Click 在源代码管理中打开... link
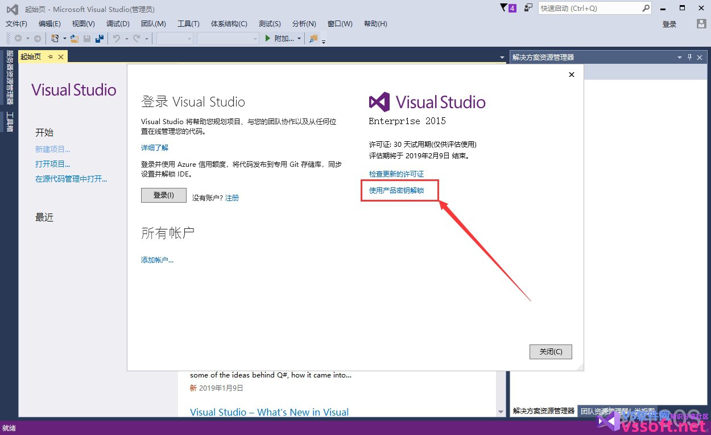Viewport: 711px width, 435px height. tap(71, 179)
